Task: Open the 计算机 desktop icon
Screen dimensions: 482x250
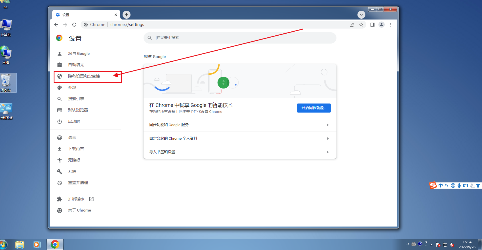Action: [x=6, y=28]
